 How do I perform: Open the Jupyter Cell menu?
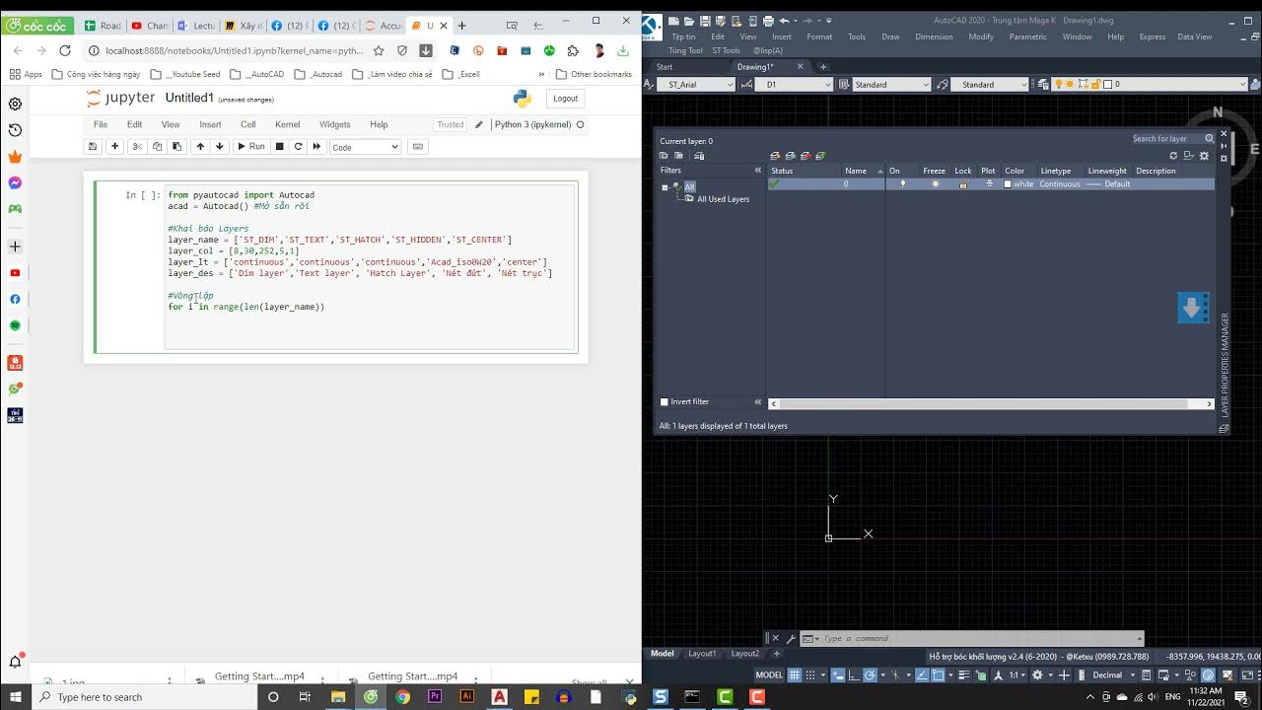[248, 124]
